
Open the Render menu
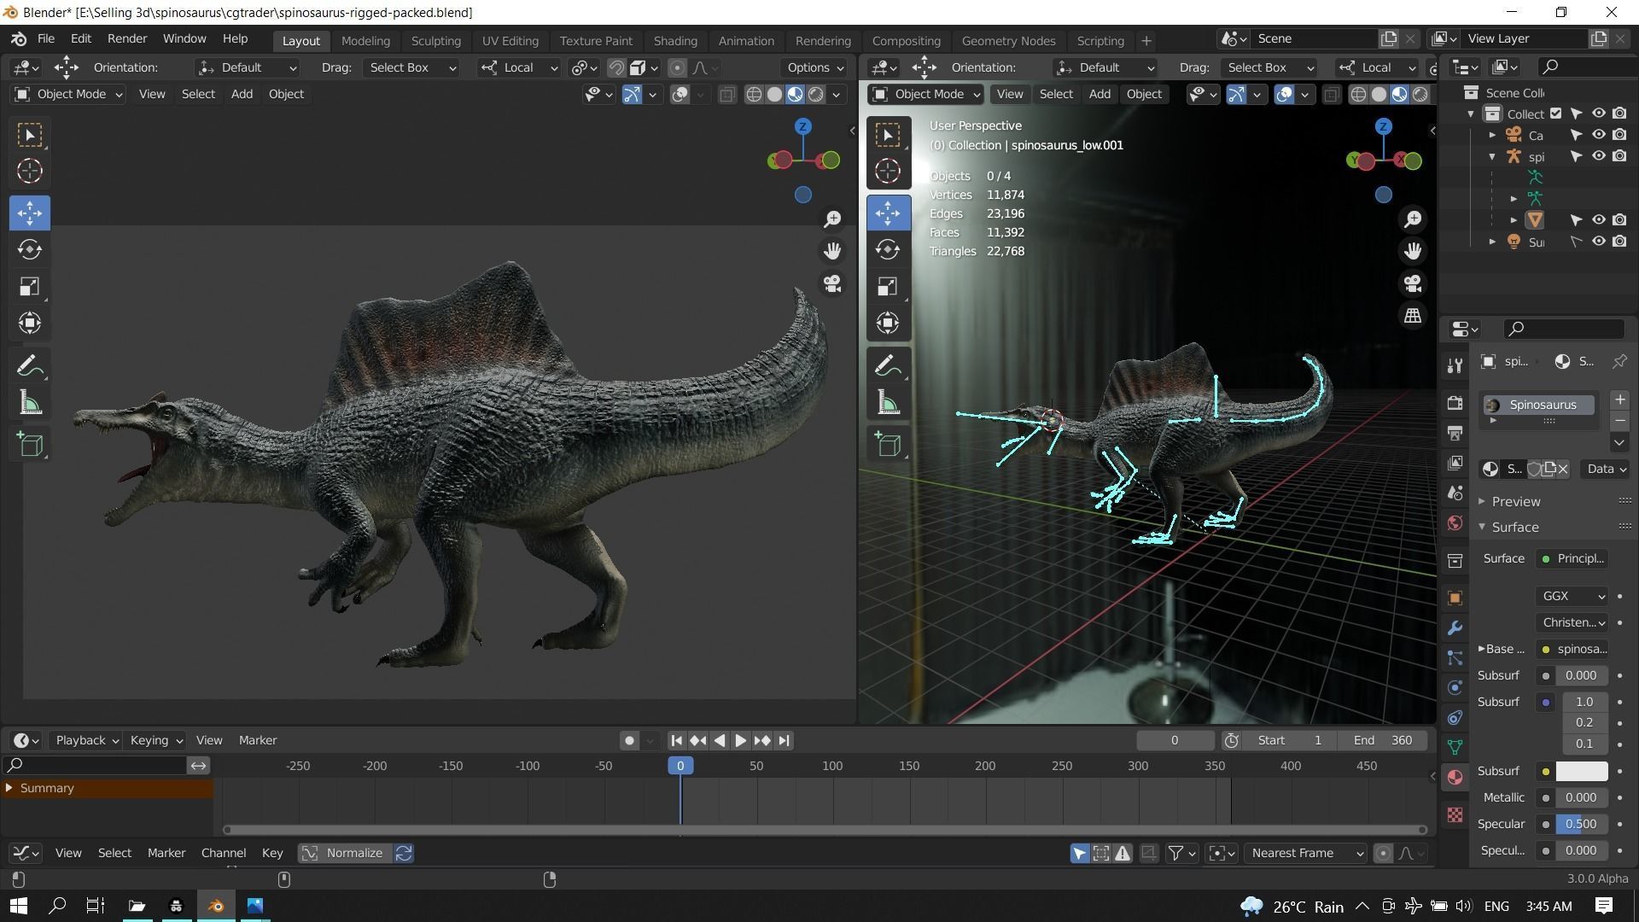click(x=127, y=39)
